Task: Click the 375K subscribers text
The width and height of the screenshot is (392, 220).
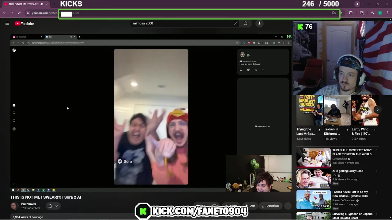Action: [30, 208]
